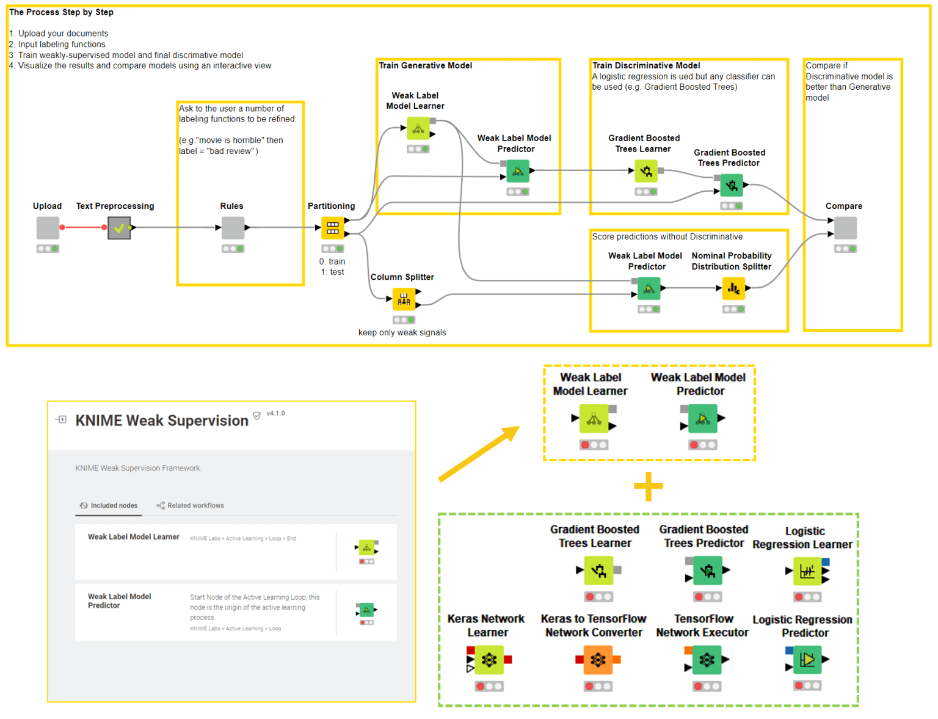Image resolution: width=938 pixels, height=719 pixels.
Task: Click the Logistic Regression Predictor node icon
Action: pos(807,660)
